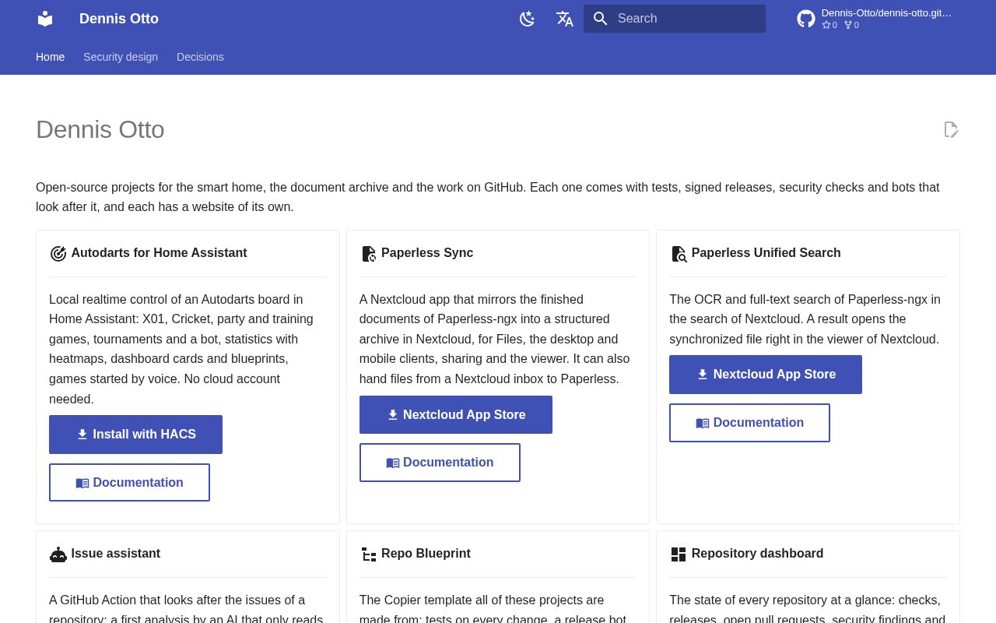
Task: Focus the Search input field
Action: coord(675,19)
